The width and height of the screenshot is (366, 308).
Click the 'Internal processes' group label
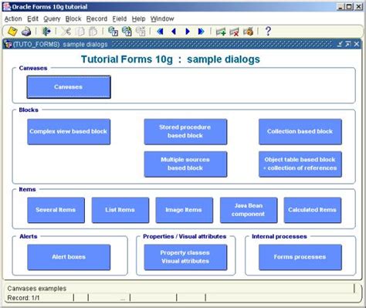click(x=280, y=236)
